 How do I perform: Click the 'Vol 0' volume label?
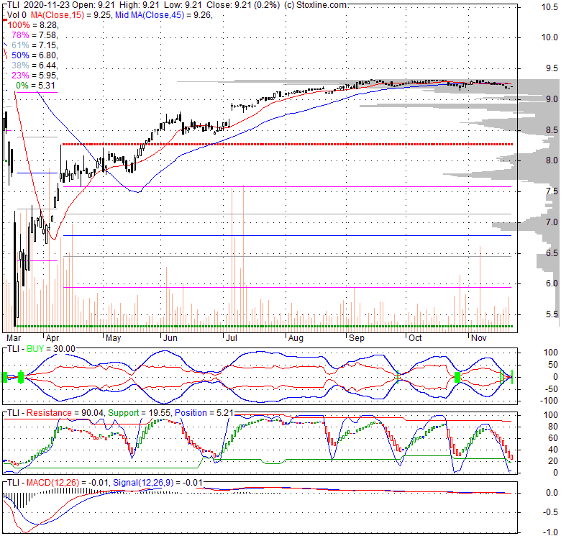click(17, 15)
